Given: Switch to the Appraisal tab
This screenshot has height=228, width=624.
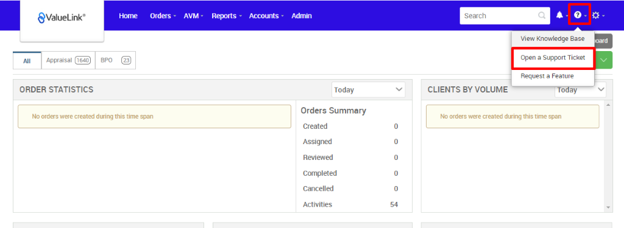Looking at the screenshot, I should click(x=68, y=60).
